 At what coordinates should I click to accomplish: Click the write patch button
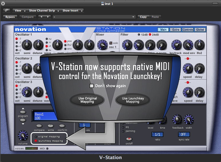click(x=51, y=126)
